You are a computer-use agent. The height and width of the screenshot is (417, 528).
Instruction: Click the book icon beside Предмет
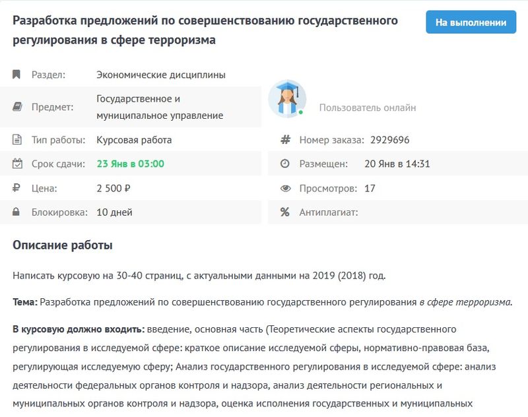point(17,107)
